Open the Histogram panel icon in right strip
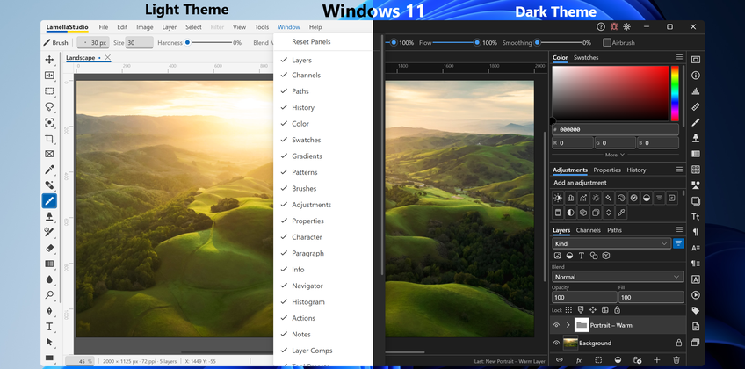This screenshot has height=369, width=745. [x=696, y=91]
